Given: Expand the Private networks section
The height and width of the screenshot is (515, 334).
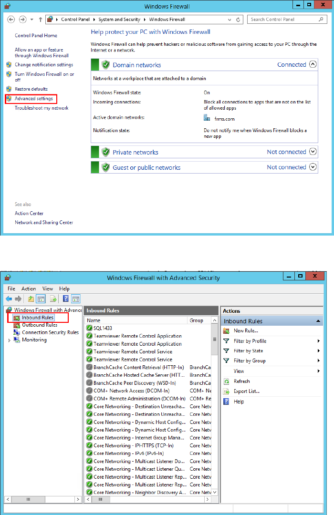Looking at the screenshot, I should coord(313,152).
